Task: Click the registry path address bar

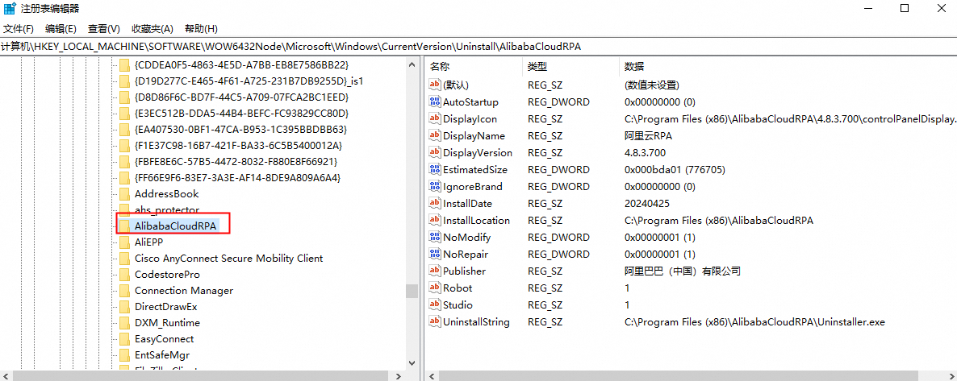Action: tap(478, 47)
